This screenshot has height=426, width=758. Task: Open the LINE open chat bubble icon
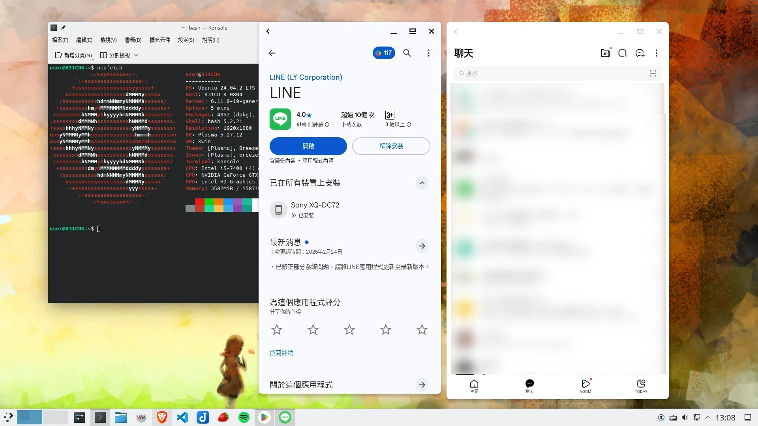(622, 53)
